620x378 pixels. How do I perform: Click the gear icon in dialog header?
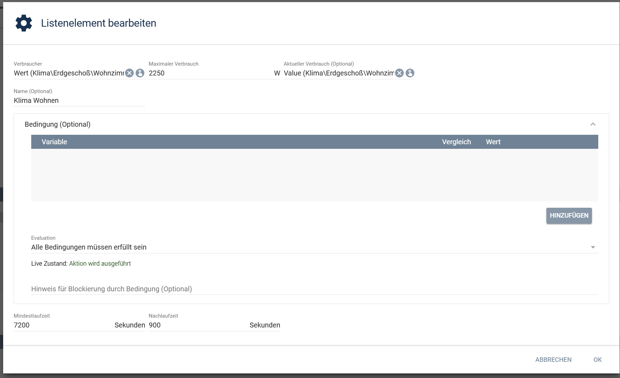click(x=24, y=23)
